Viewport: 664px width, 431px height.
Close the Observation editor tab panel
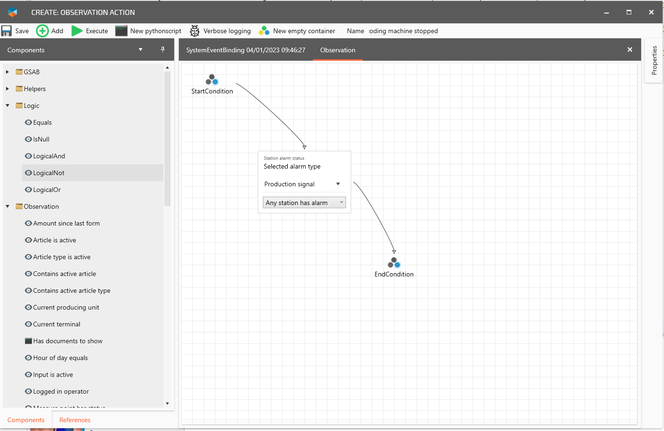(x=629, y=49)
